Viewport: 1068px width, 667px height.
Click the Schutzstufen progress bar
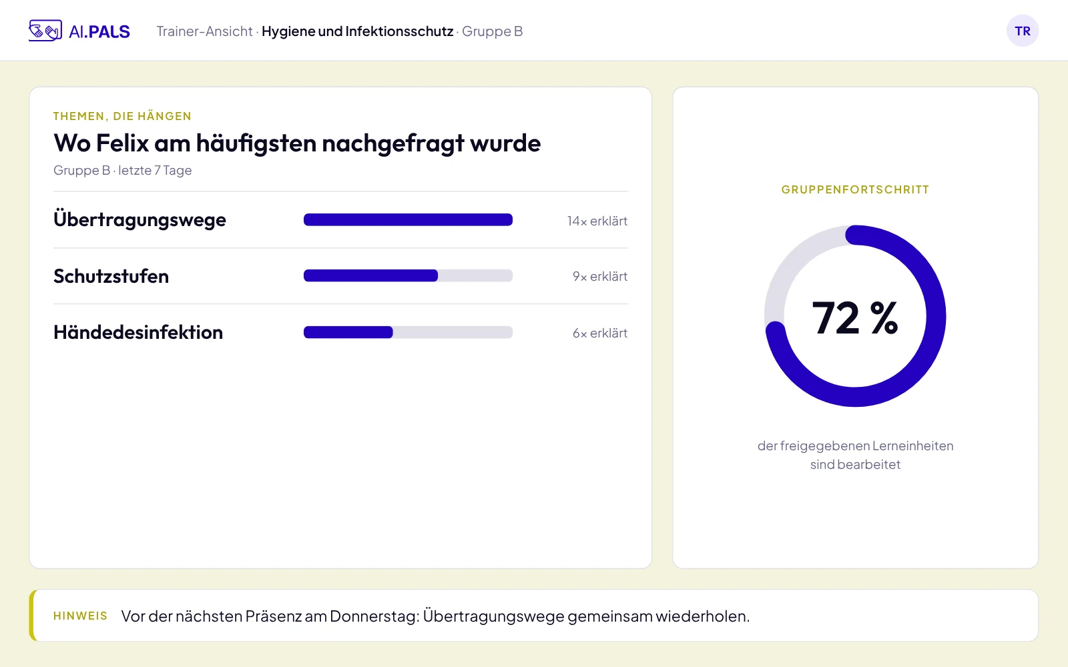tap(408, 275)
